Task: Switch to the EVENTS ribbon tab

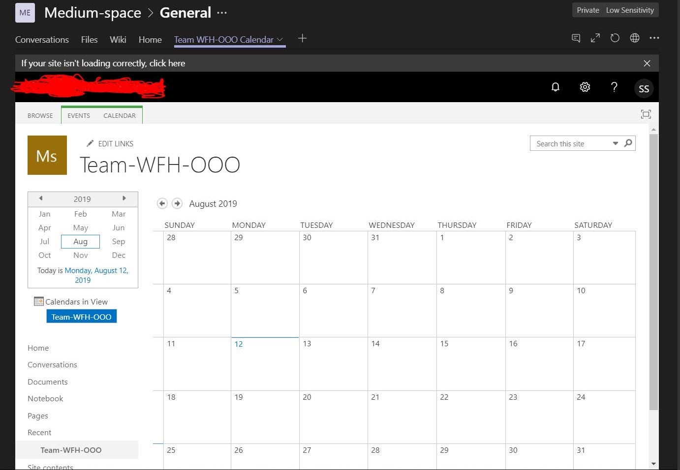Action: click(x=78, y=115)
